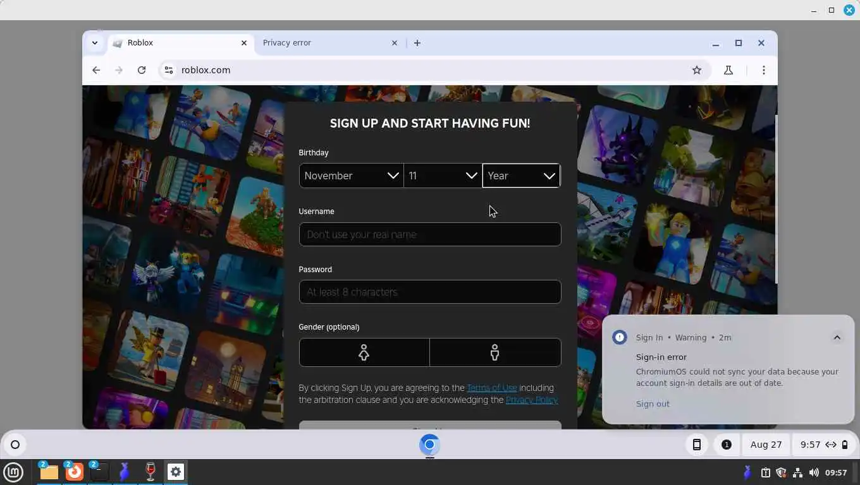The height and width of the screenshot is (485, 860).
Task: Reload the roblox.com page
Action: pos(142,70)
